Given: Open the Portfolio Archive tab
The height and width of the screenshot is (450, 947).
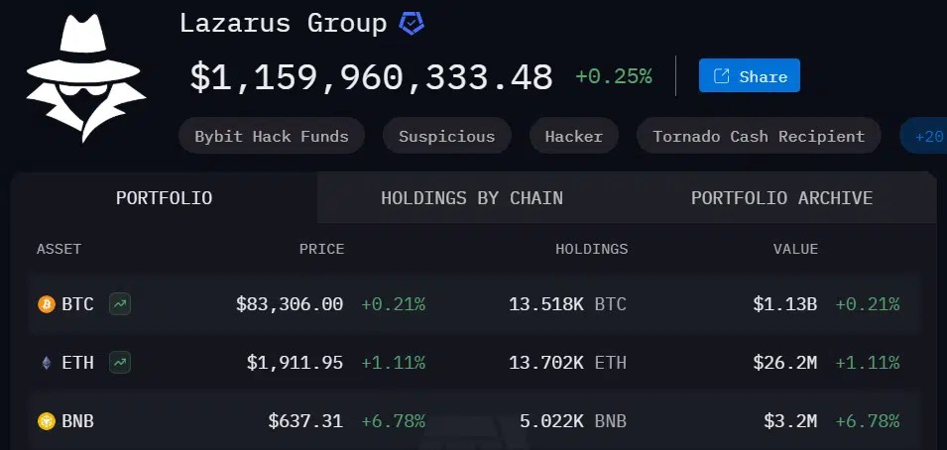Looking at the screenshot, I should [781, 197].
